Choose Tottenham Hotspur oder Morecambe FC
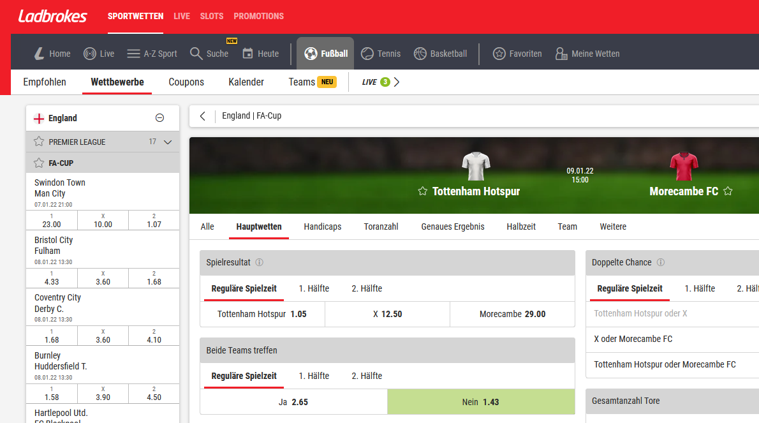 pyautogui.click(x=672, y=365)
